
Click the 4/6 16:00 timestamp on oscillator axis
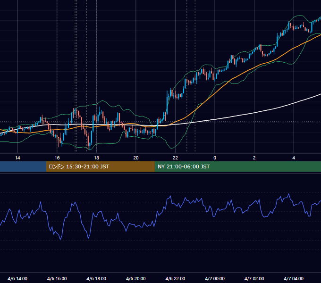[57, 278]
